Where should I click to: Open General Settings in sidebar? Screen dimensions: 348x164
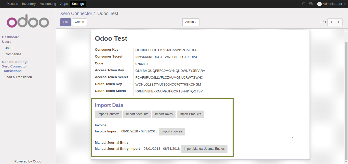point(15,62)
